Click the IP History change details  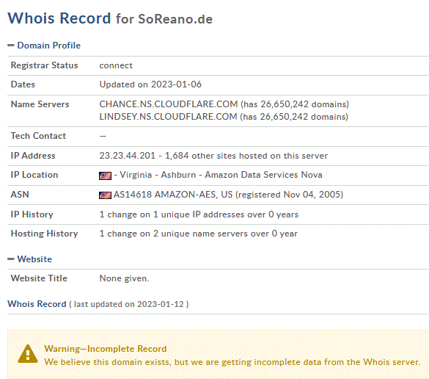pyautogui.click(x=199, y=214)
